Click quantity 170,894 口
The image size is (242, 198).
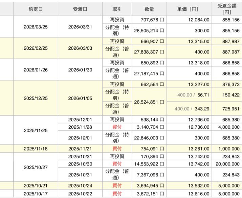[x=152, y=156]
